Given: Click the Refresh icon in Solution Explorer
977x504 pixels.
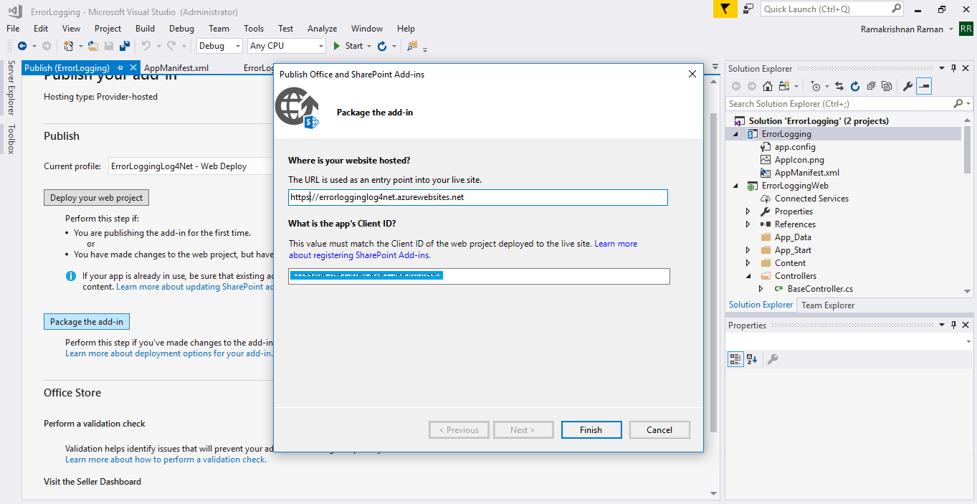Looking at the screenshot, I should [855, 86].
